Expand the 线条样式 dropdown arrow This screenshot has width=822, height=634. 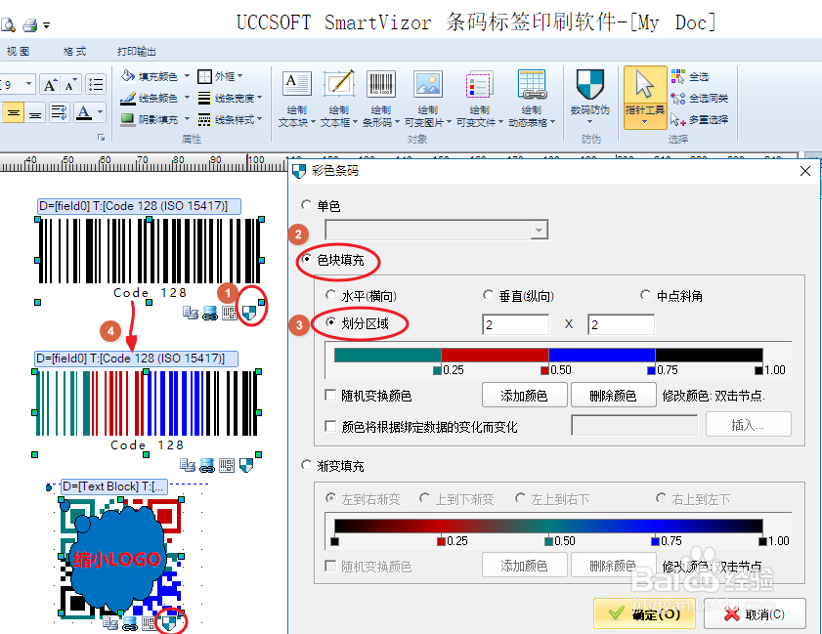tap(259, 120)
